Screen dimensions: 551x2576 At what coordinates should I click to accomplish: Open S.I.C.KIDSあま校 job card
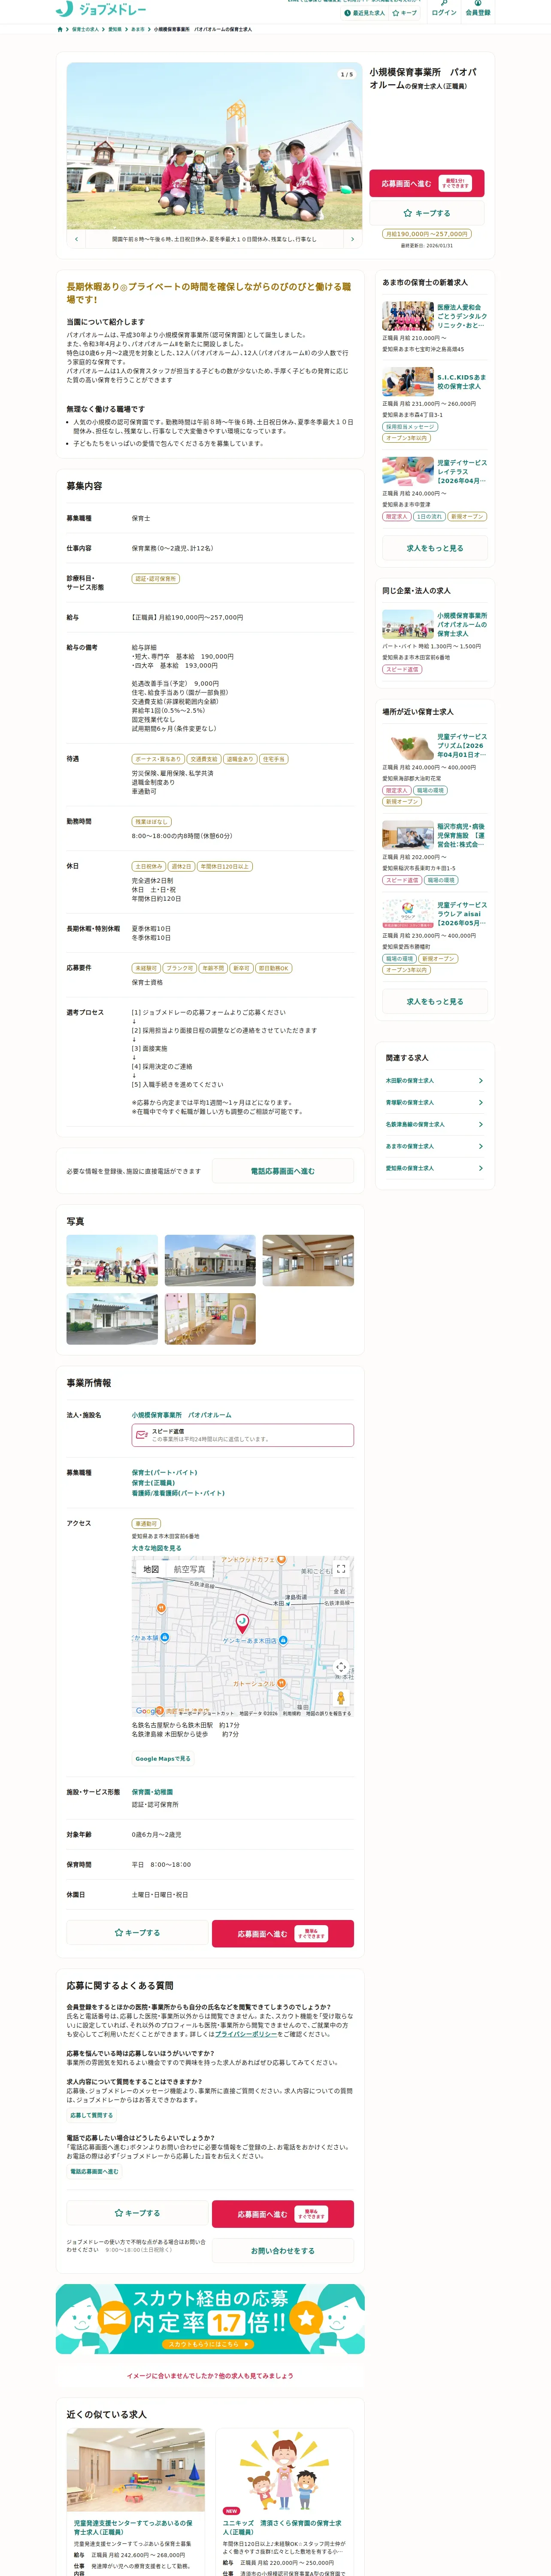[435, 404]
